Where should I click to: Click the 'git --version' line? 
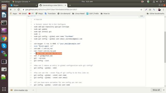pos(40,58)
